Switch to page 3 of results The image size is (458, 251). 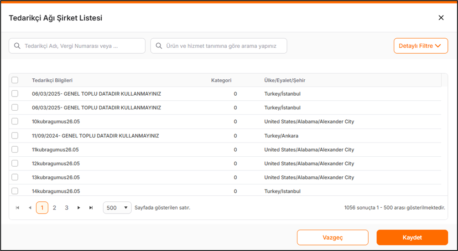(67, 208)
